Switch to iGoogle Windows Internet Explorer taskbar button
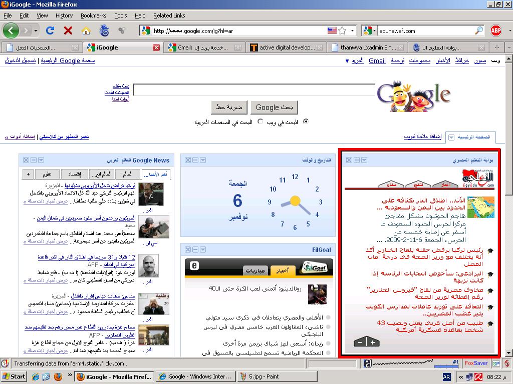 196,377
